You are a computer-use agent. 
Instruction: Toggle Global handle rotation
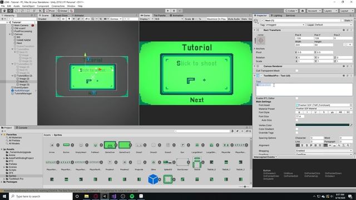(62, 11)
